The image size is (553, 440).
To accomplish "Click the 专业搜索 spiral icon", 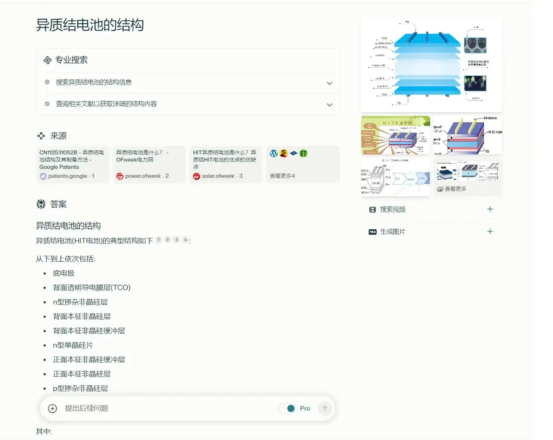I will pos(48,60).
